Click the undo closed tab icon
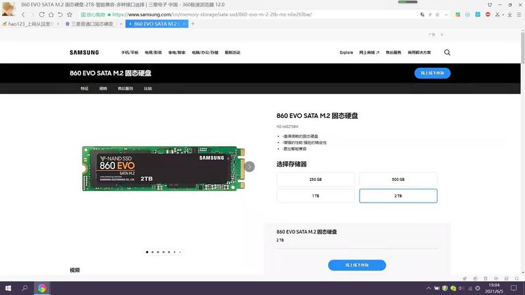525x295 pixels. click(x=60, y=14)
